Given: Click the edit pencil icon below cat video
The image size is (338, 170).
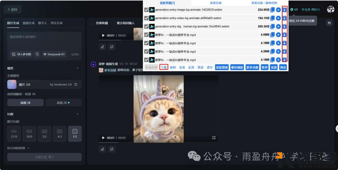Looking at the screenshot, I should click(102, 149).
